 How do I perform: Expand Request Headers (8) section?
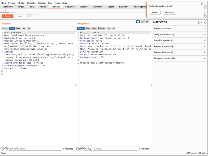pos(179,52)
